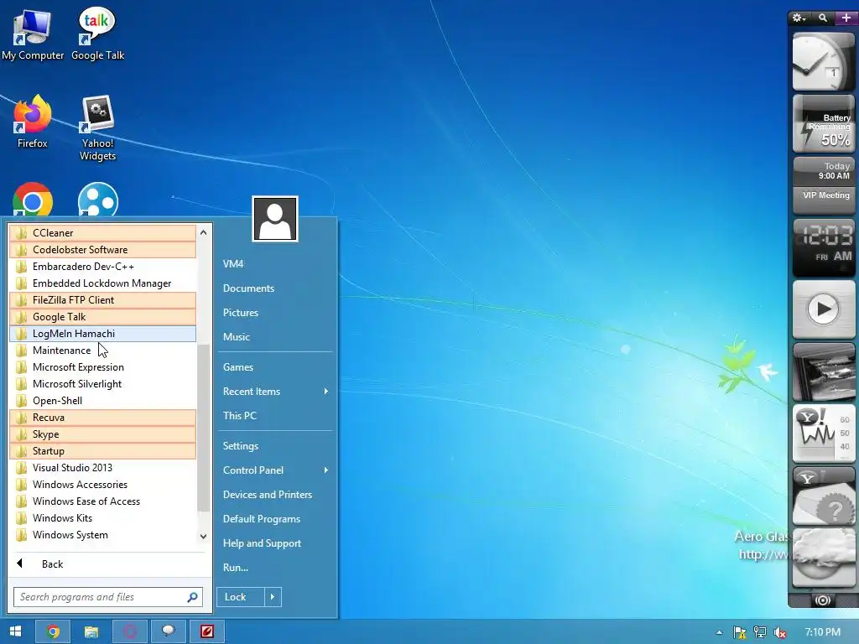Click the digital clock widget
Screen dimensions: 859x644
(x=823, y=247)
